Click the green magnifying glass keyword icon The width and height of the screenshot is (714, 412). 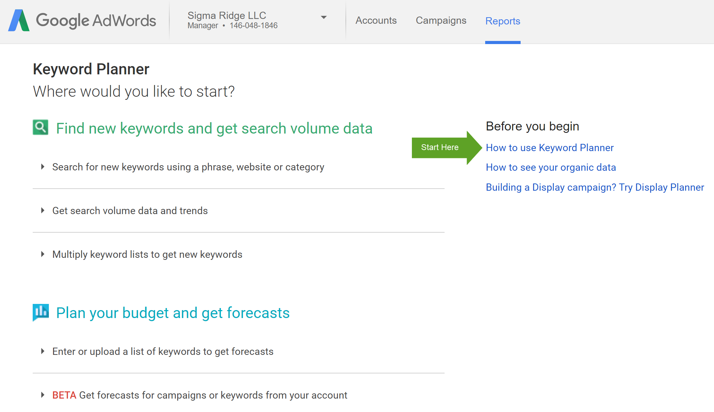pos(41,127)
